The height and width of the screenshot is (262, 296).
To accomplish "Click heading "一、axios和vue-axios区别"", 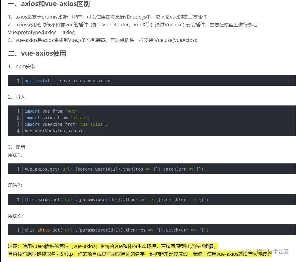I will 49,4.
